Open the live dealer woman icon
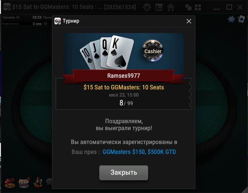Screen dimensions: 248x193 [x=38, y=182]
